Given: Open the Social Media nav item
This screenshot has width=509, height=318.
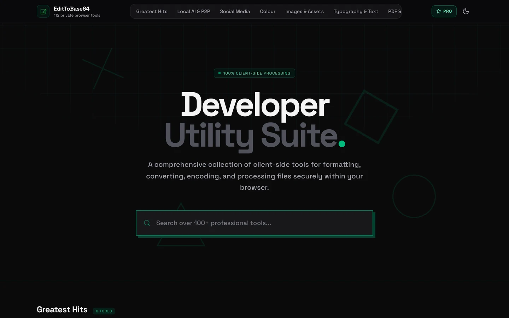Looking at the screenshot, I should click(x=235, y=11).
